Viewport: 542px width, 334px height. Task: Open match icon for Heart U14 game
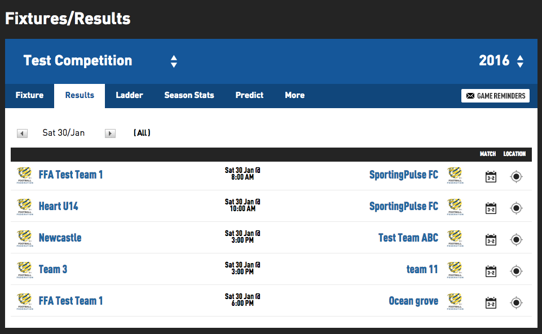[491, 208]
